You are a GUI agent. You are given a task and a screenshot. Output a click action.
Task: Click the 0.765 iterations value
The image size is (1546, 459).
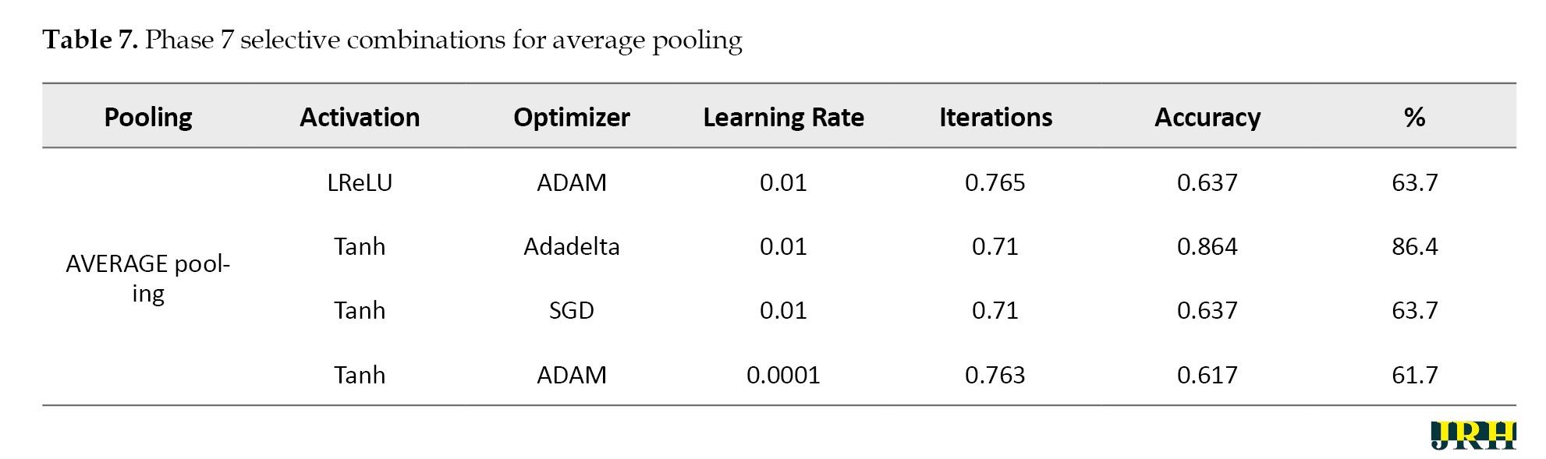pyautogui.click(x=995, y=182)
